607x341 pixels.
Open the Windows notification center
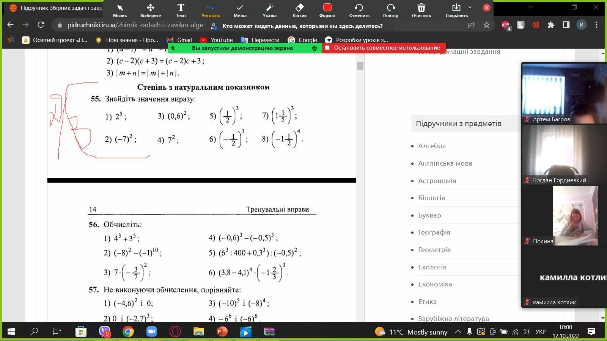point(591,332)
